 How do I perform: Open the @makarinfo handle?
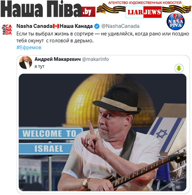click(x=95, y=59)
